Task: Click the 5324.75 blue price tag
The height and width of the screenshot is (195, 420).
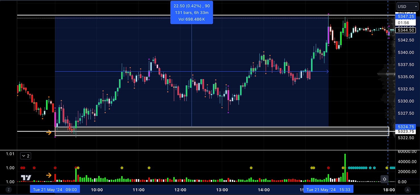Action: (406, 127)
